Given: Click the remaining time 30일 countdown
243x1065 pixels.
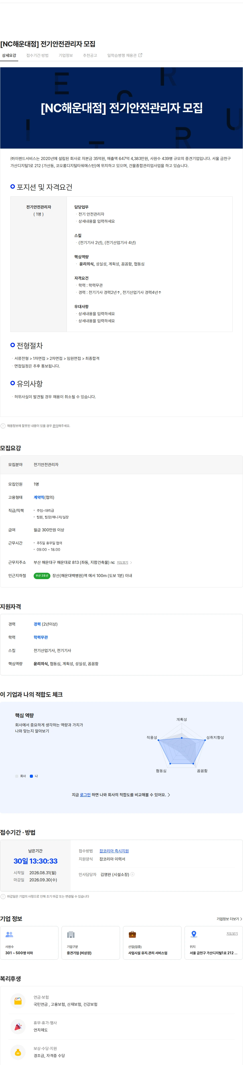Looking at the screenshot, I should pyautogui.click(x=35, y=861).
